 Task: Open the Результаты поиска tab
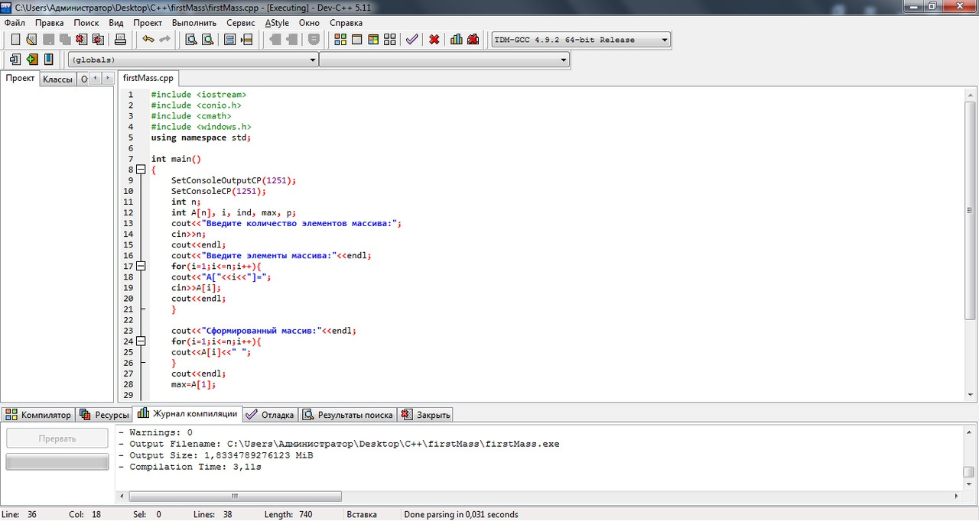(348, 415)
